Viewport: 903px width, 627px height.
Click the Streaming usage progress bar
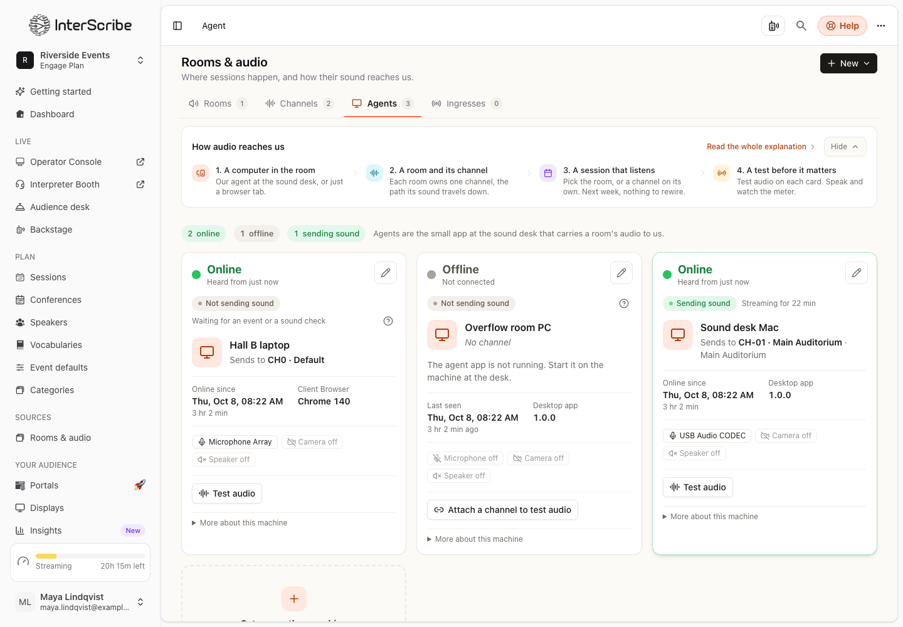tap(90, 556)
